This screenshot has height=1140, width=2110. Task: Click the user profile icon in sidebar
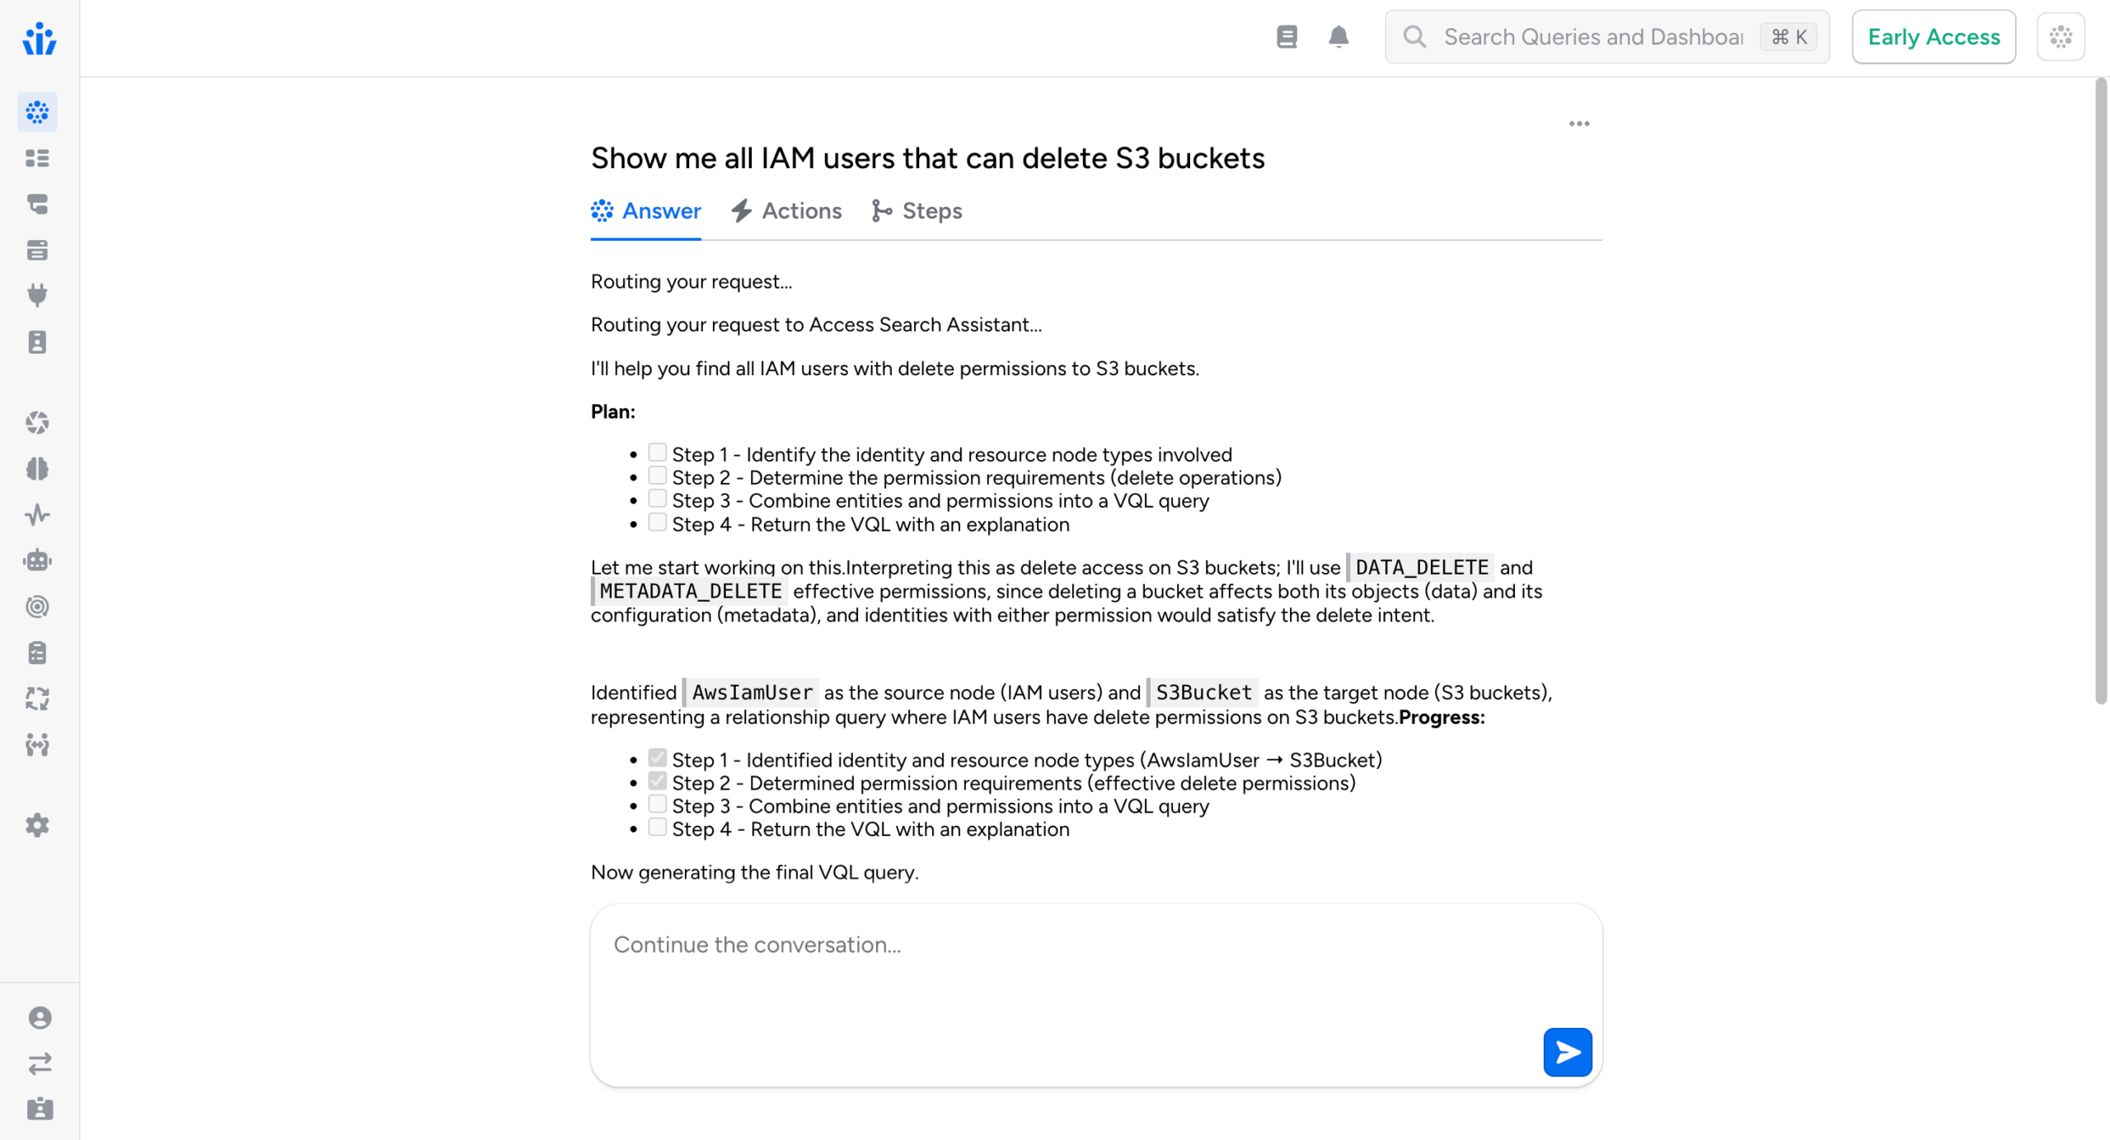point(40,1017)
